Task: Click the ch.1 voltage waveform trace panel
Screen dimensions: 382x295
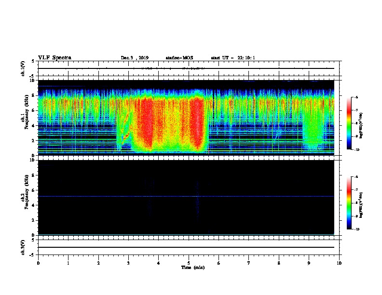Action: [189, 68]
